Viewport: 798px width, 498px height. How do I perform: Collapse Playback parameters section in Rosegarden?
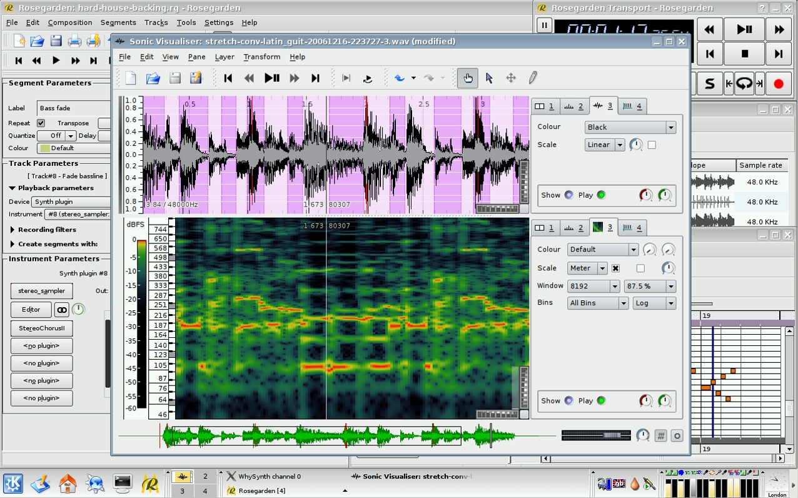51,188
